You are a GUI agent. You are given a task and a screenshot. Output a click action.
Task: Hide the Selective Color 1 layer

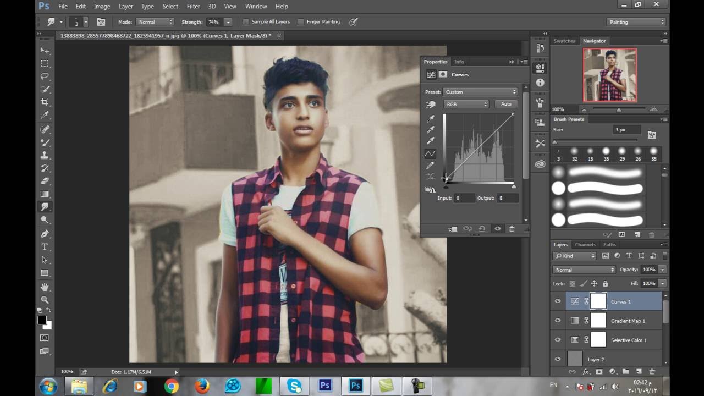click(x=558, y=340)
